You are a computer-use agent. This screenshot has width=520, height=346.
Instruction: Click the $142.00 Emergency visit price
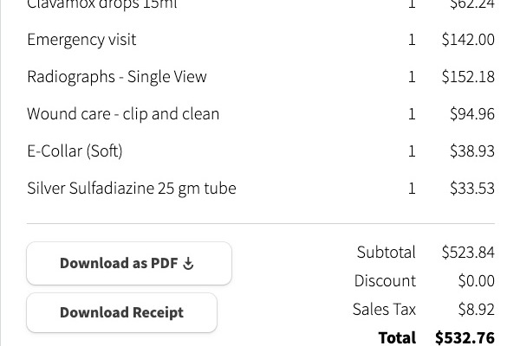468,40
